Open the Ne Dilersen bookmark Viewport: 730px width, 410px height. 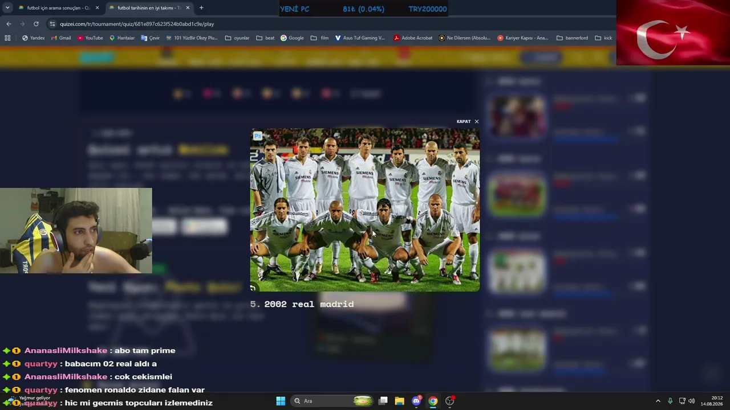pyautogui.click(x=464, y=38)
